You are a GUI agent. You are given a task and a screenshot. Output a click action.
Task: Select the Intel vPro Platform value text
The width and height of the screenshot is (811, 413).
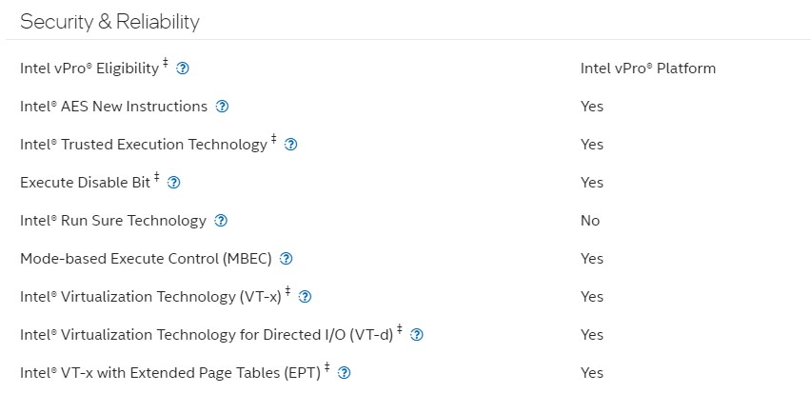(648, 69)
